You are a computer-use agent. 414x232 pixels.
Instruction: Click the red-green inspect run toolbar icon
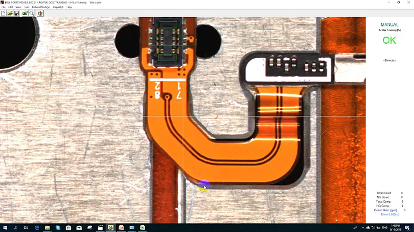(40, 13)
